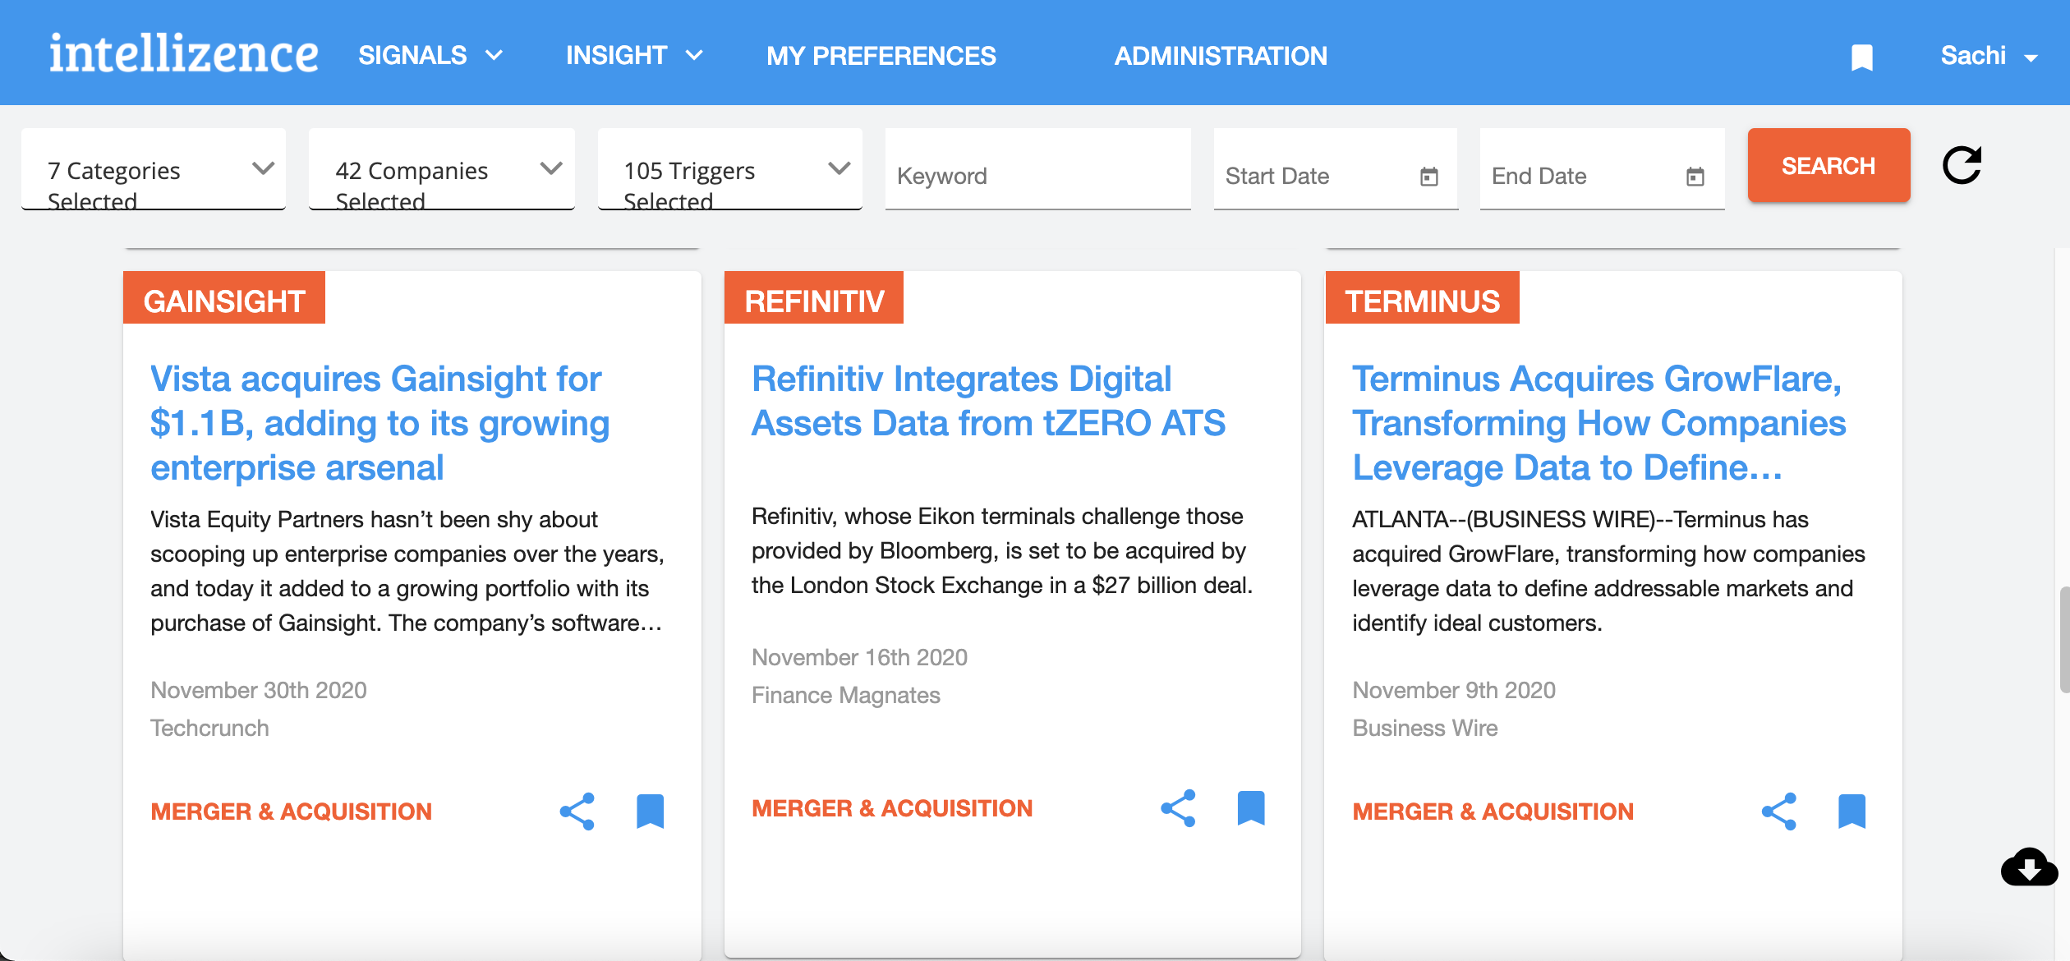Bookmark the Refinitiv tZERO article
This screenshot has width=2070, height=961.
(1251, 807)
